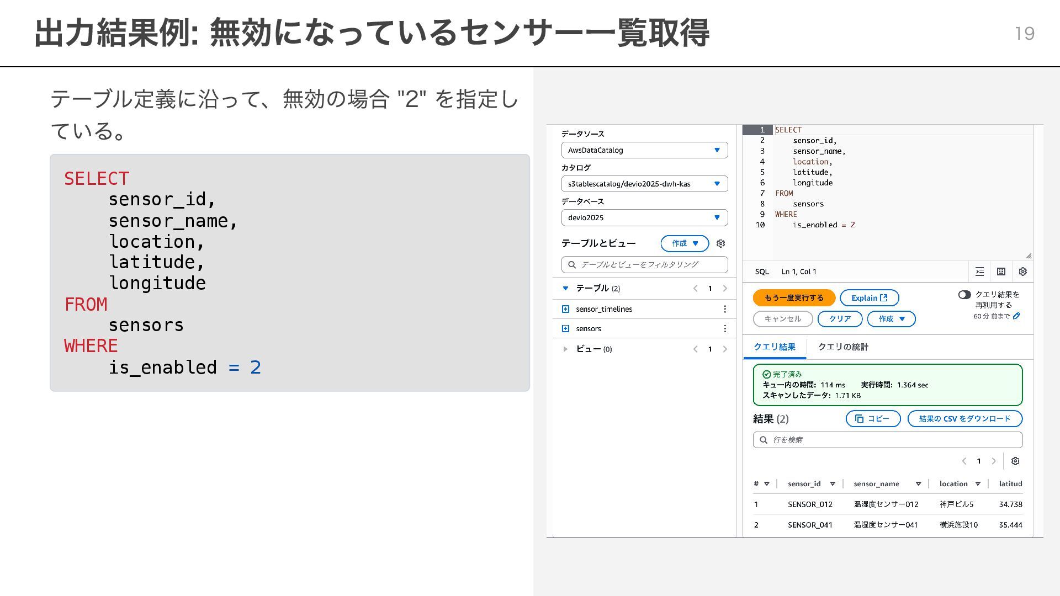Viewport: 1060px width, 596px height.
Task: Click the 行を検索 search field
Action: (x=888, y=440)
